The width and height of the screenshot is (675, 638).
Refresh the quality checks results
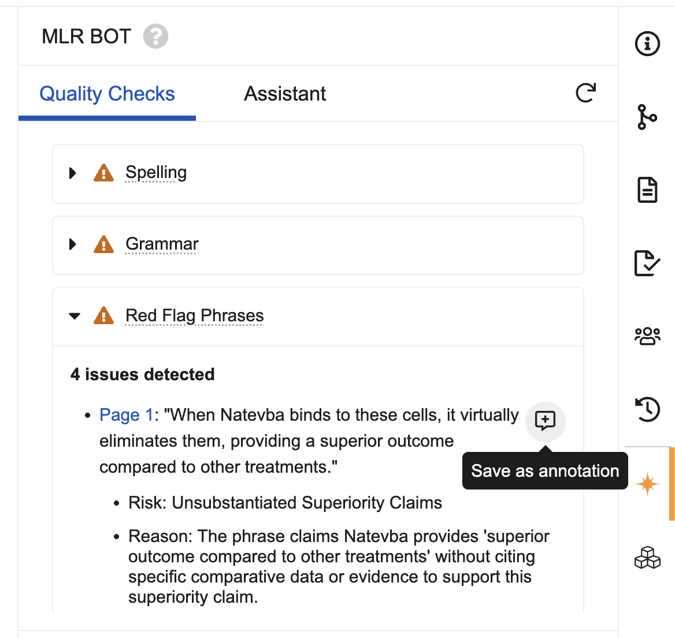[586, 93]
